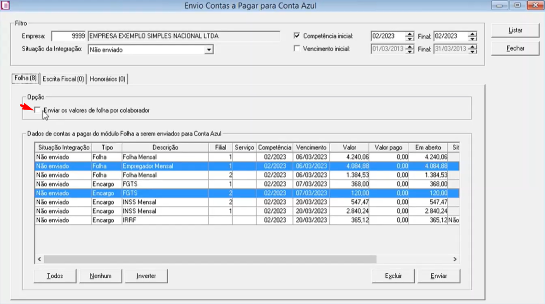This screenshot has width=545, height=304.
Task: Click the app icon in the title bar
Action: pyautogui.click(x=5, y=6)
